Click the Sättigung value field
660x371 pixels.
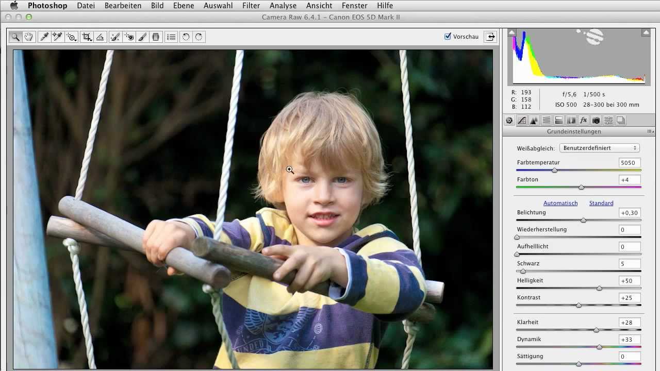click(630, 356)
